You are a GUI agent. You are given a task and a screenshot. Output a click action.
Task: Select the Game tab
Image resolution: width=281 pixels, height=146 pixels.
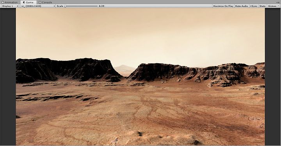[x=28, y=2]
